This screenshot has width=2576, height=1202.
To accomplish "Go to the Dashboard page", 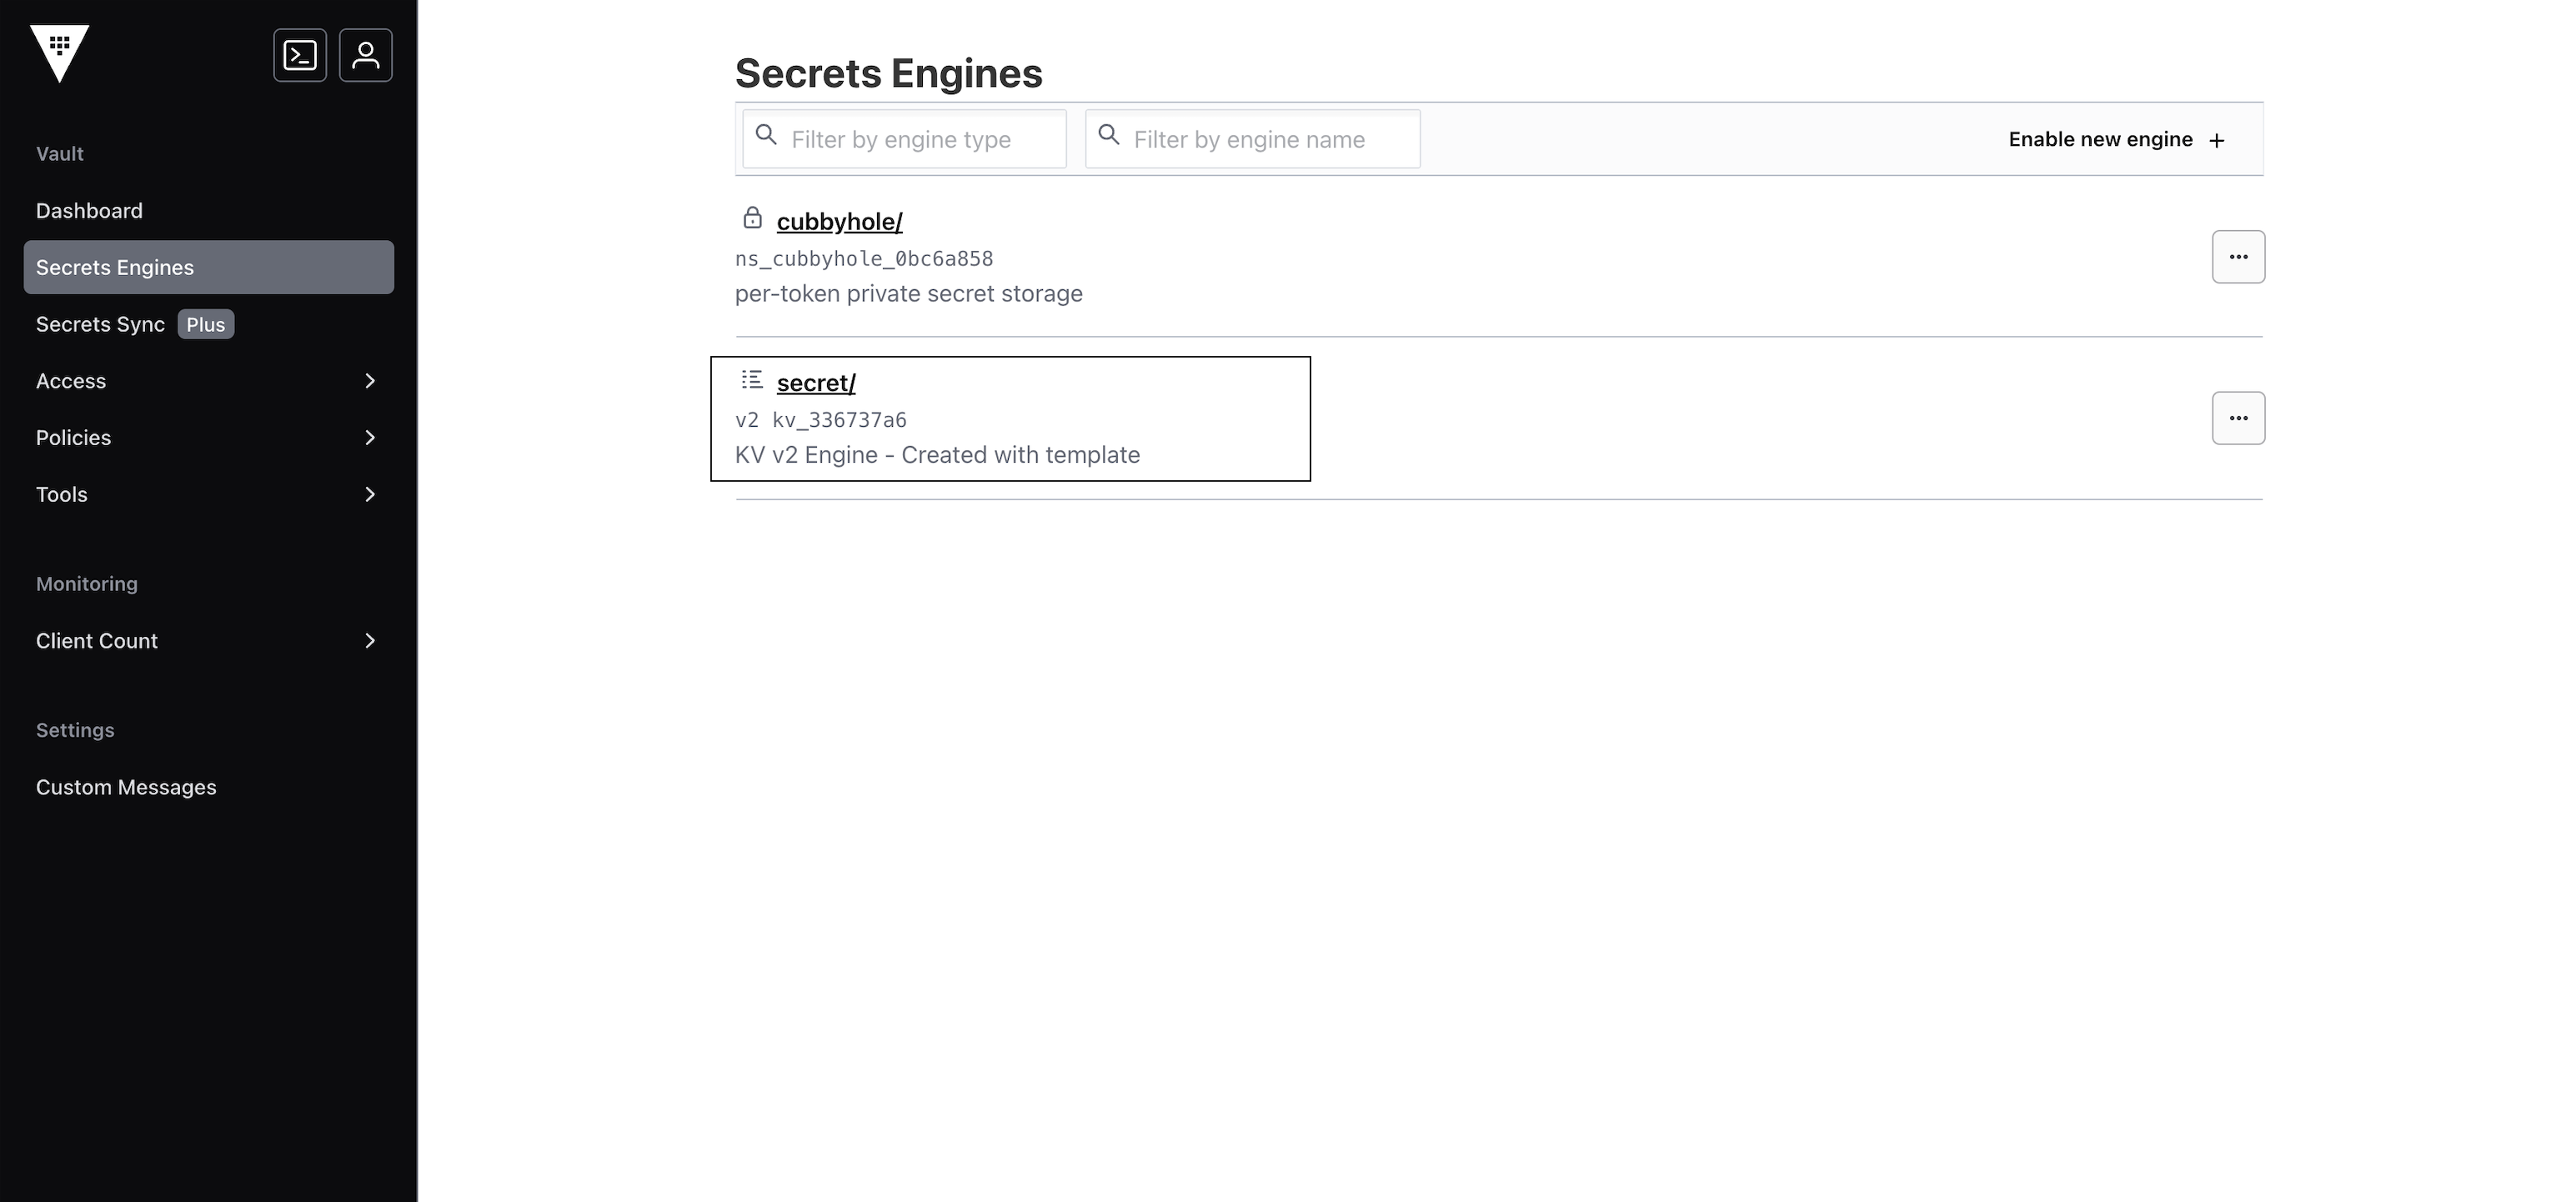I will (89, 211).
